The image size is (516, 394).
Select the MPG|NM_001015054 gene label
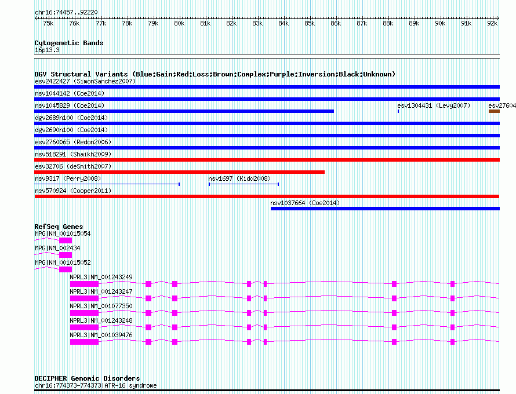coord(63,234)
